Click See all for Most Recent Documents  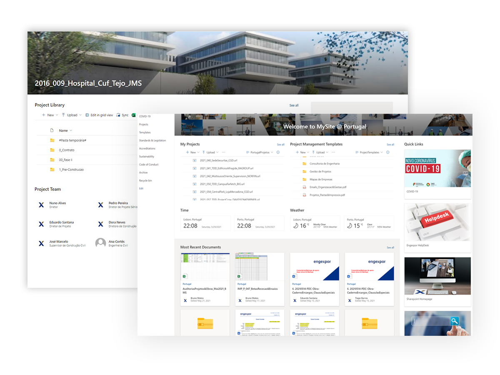point(390,247)
